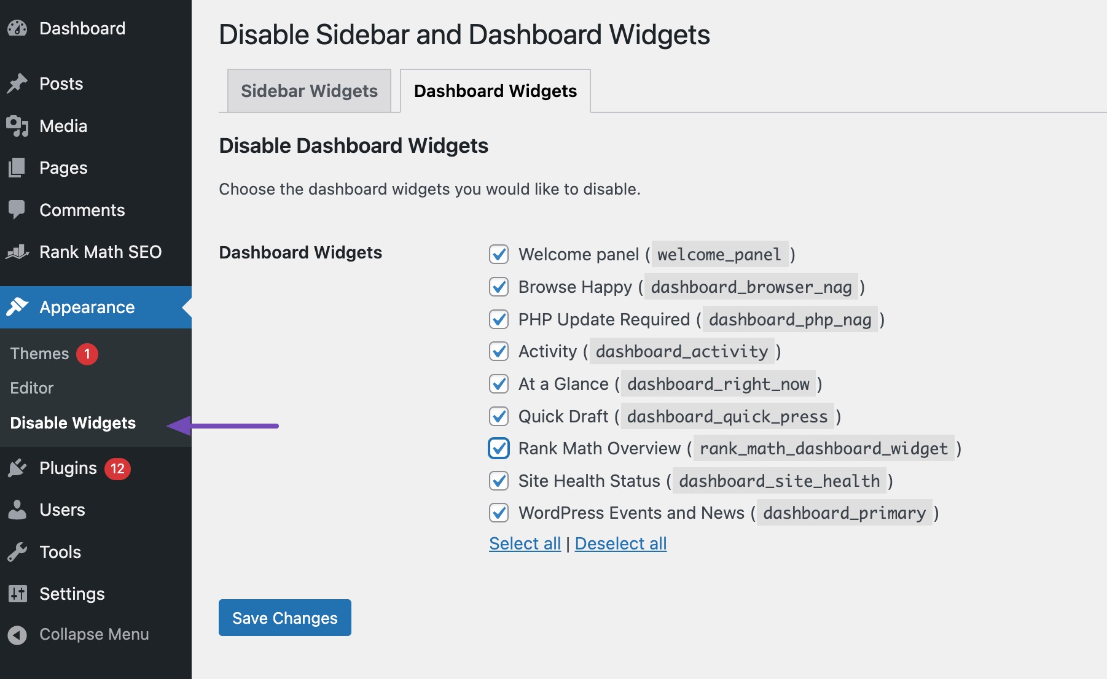Click the Plugins plug icon
Image resolution: width=1107 pixels, height=679 pixels.
pyautogui.click(x=17, y=468)
